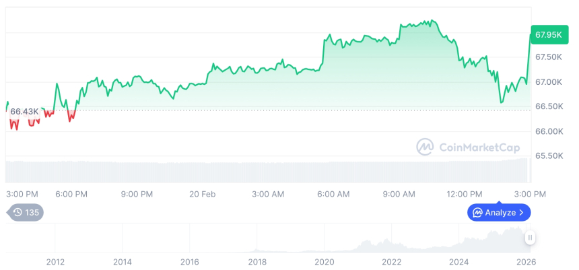Viewport: 579px width, 270px height.
Task: Click the 12:00 PM time axis label
Action: (465, 194)
